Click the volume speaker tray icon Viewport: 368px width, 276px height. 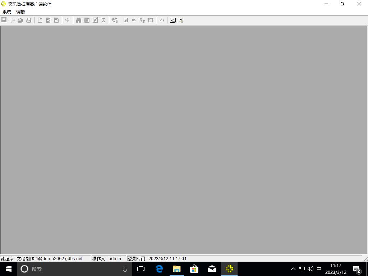[x=310, y=269]
